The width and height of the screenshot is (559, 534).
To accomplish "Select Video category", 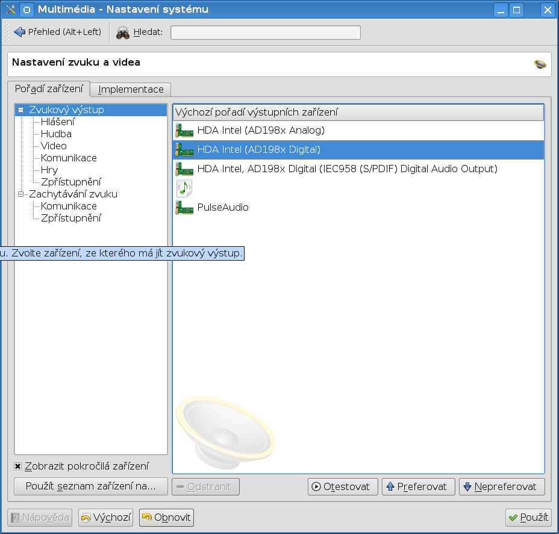I will [x=54, y=146].
